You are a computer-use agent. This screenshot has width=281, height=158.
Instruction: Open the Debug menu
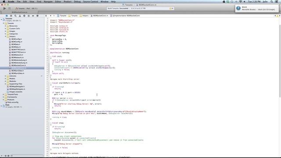(77, 1)
